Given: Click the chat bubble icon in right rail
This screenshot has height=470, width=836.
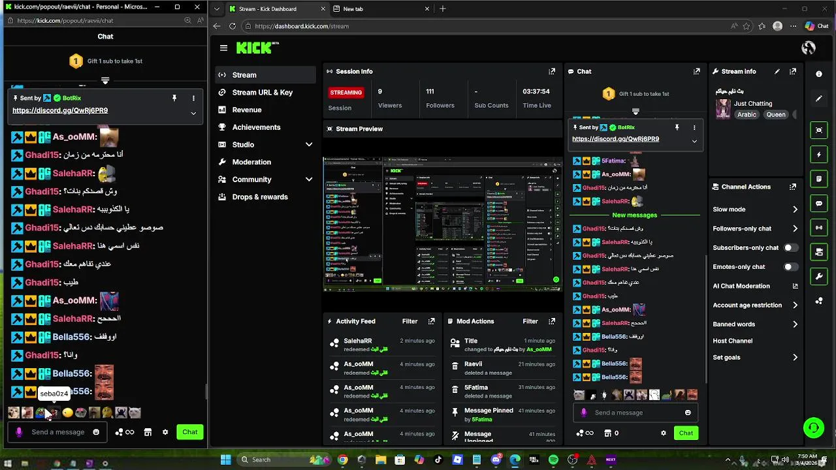Looking at the screenshot, I should click(819, 203).
